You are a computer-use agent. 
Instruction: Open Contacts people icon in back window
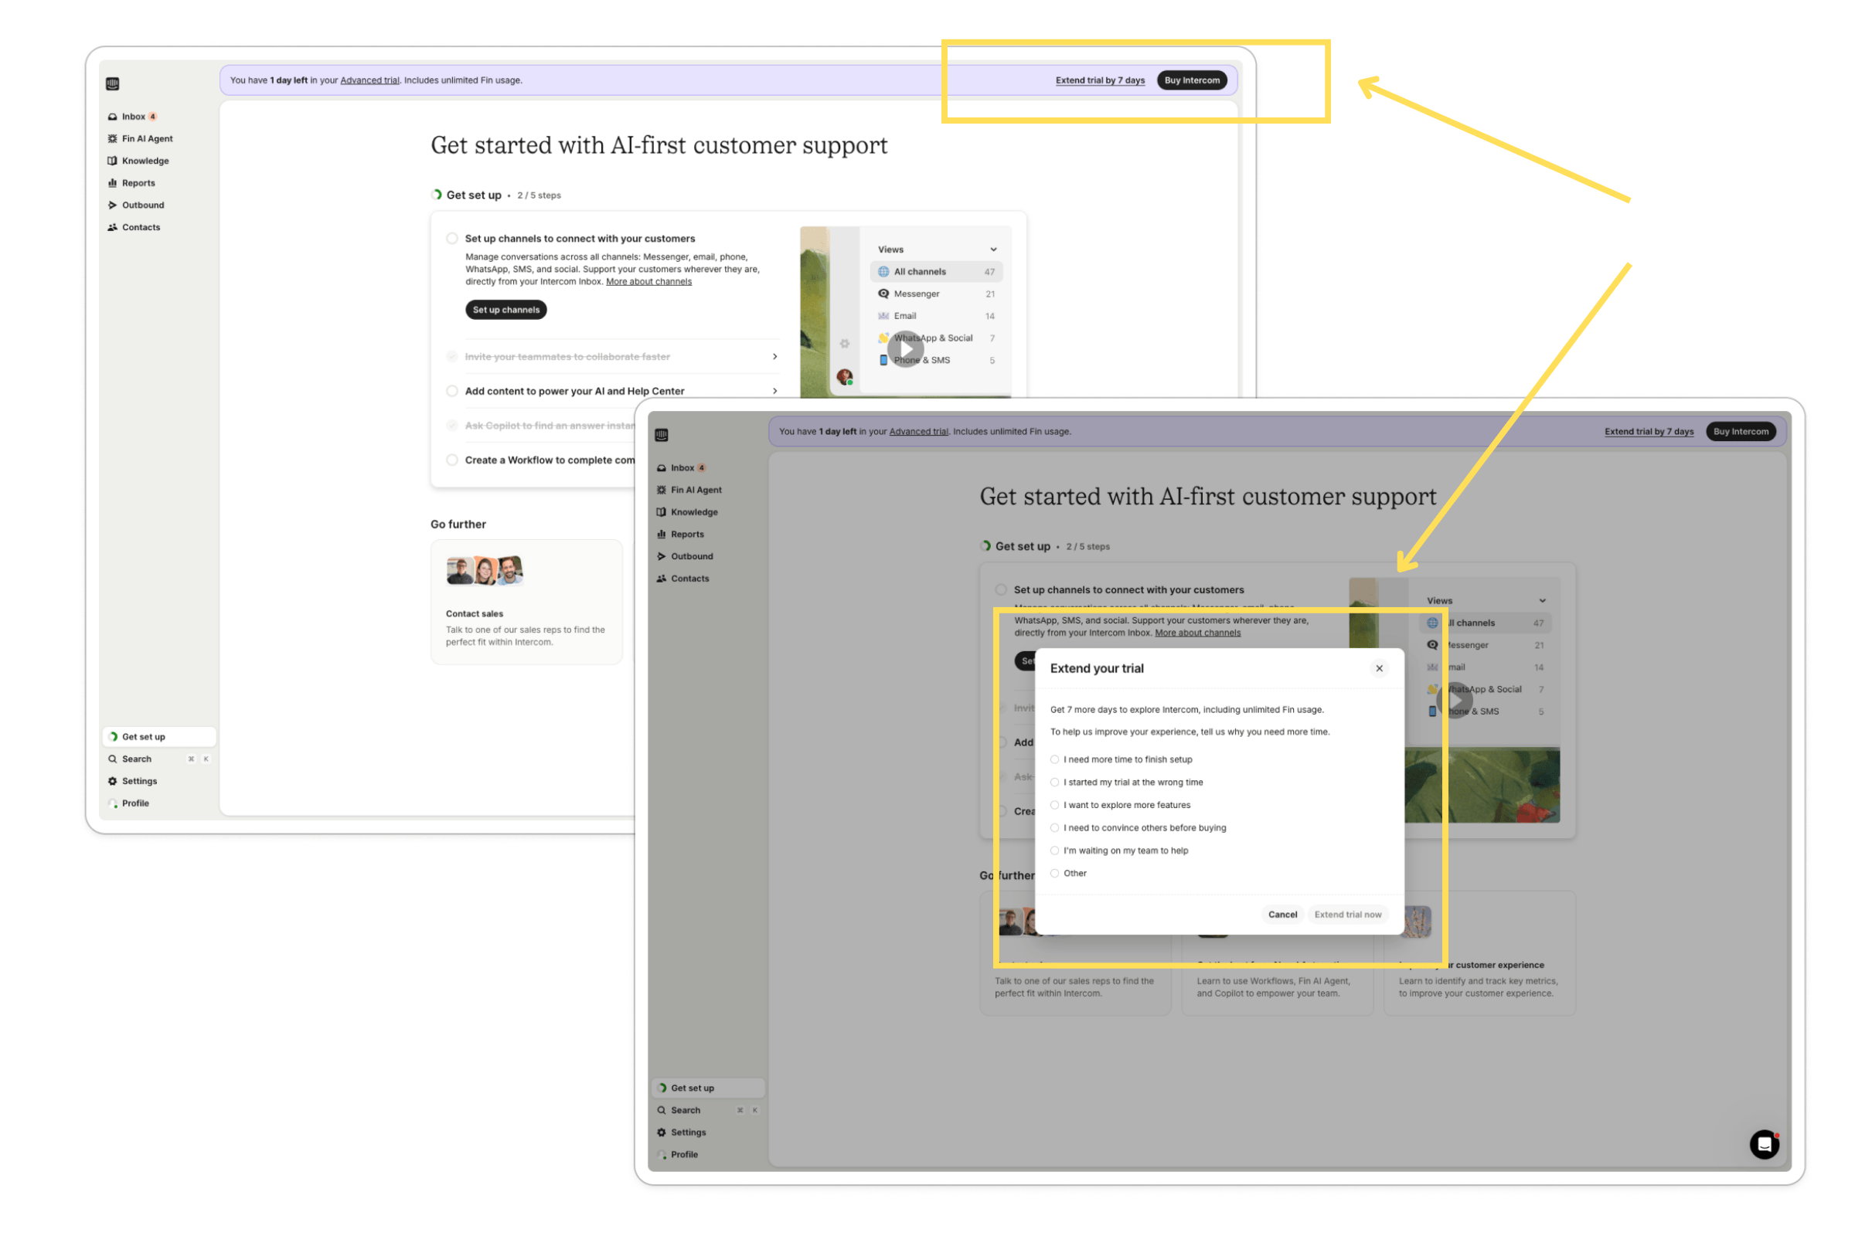(x=112, y=227)
